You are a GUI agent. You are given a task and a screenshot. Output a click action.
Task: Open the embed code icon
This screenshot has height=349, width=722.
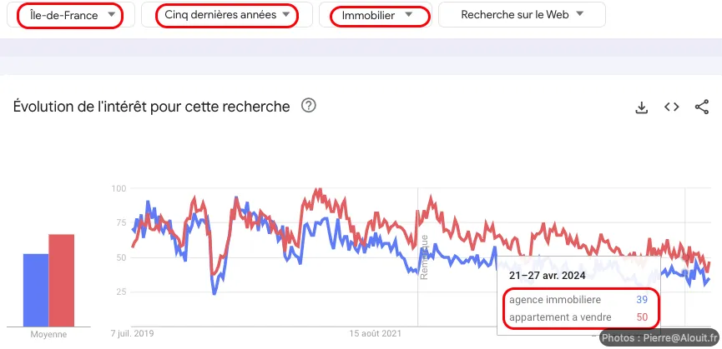coord(671,107)
